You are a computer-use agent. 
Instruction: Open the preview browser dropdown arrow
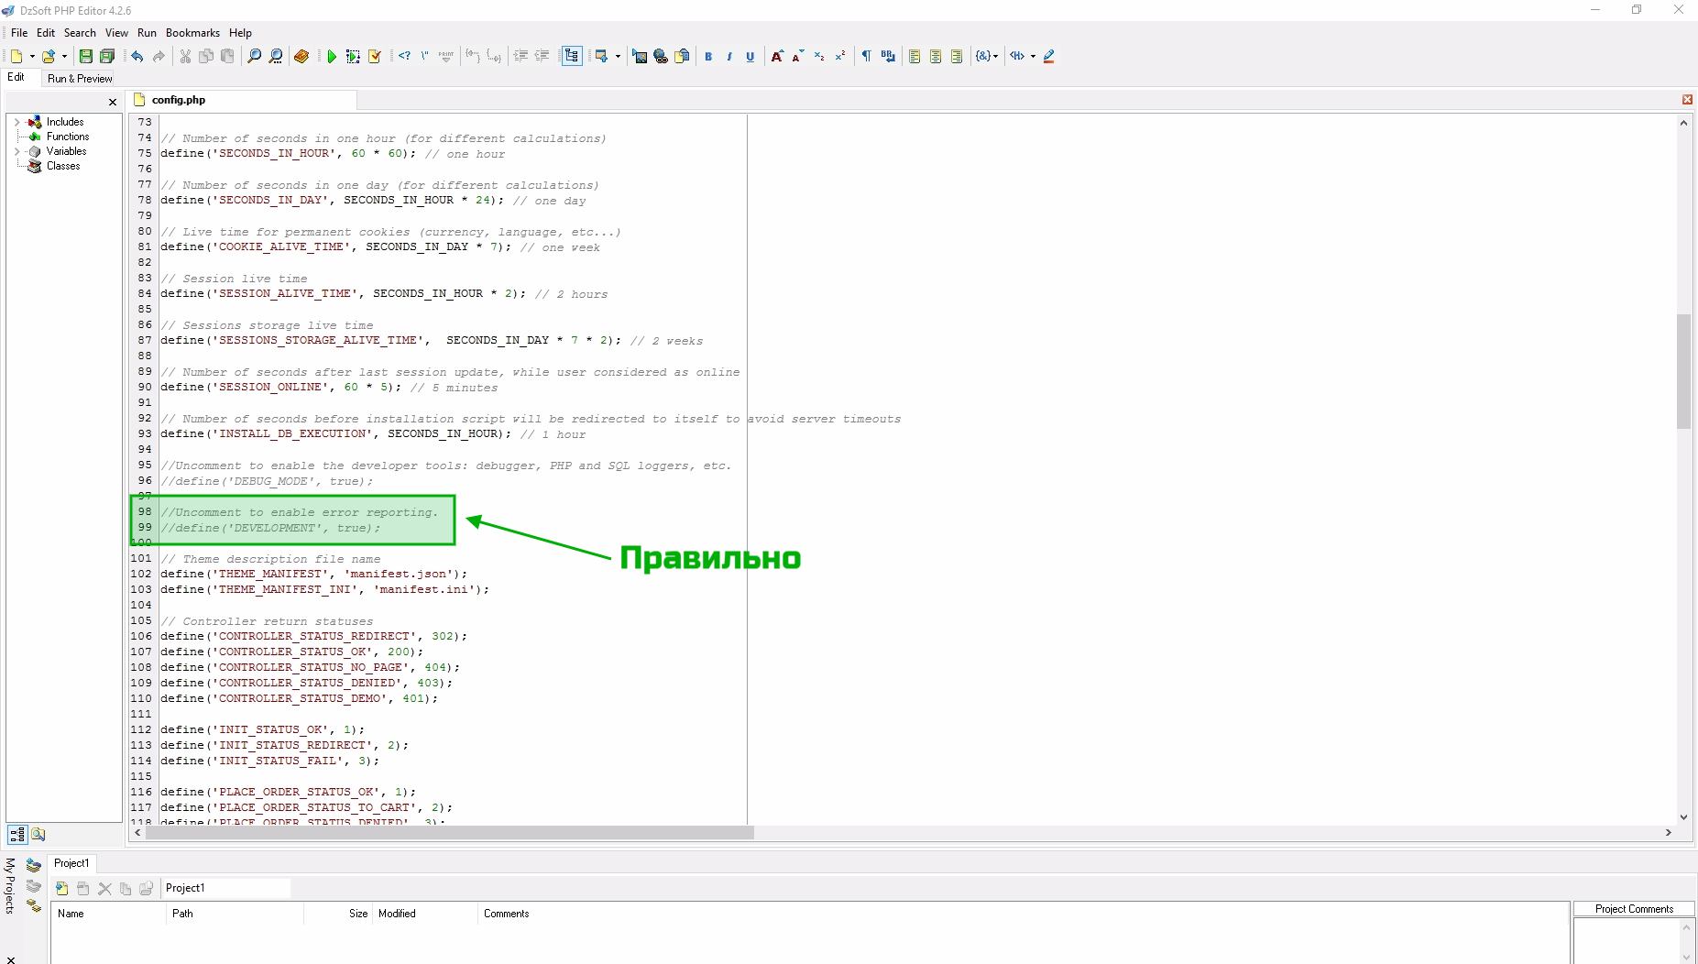(x=618, y=56)
